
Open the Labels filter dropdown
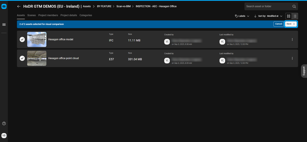(x=242, y=16)
